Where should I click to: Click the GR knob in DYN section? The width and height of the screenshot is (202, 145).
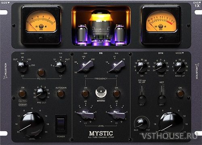pos(142,67)
